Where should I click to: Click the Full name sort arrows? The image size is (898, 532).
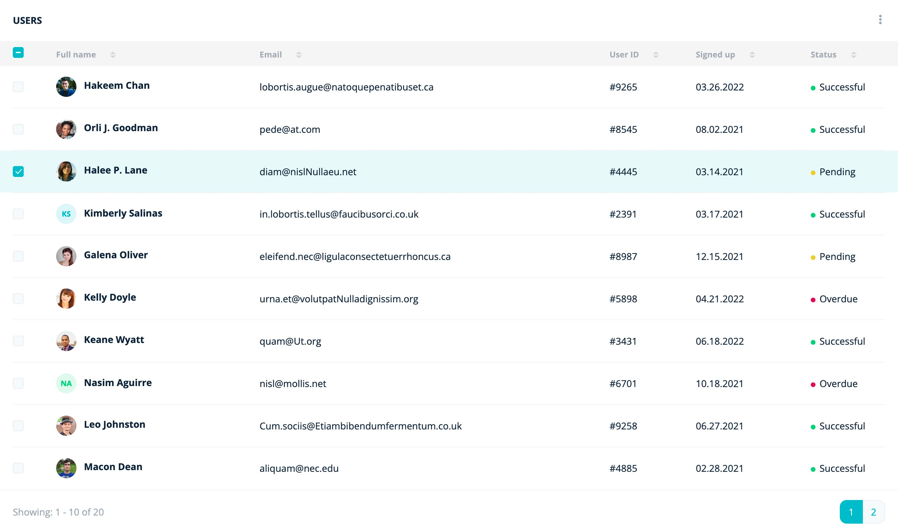tap(113, 55)
